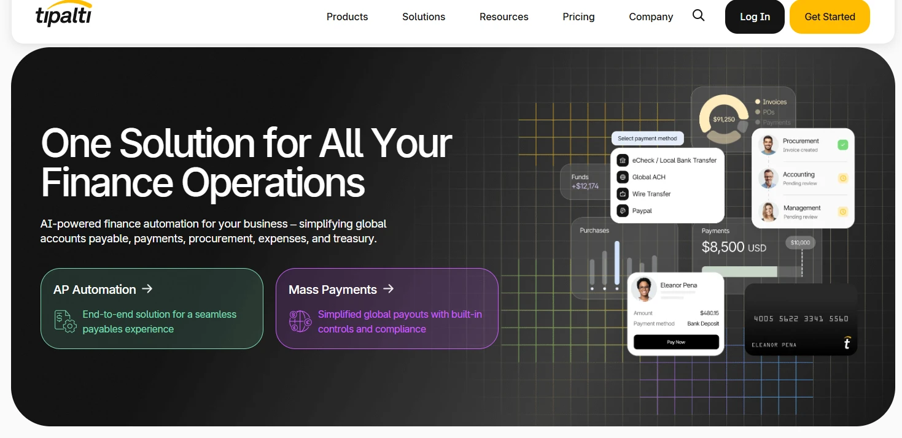This screenshot has height=438, width=902.
Task: Click the arrow next to AP Automation
Action: pyautogui.click(x=147, y=289)
